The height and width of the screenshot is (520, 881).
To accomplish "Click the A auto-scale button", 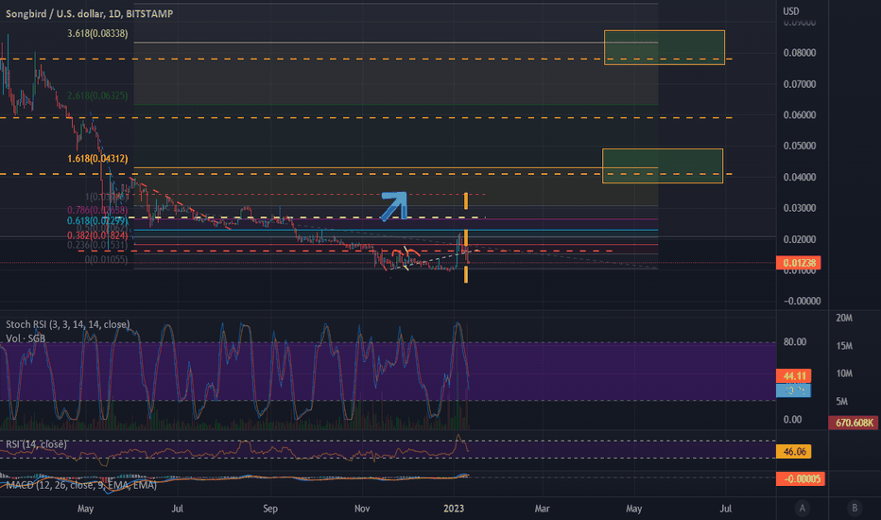I will tap(802, 509).
